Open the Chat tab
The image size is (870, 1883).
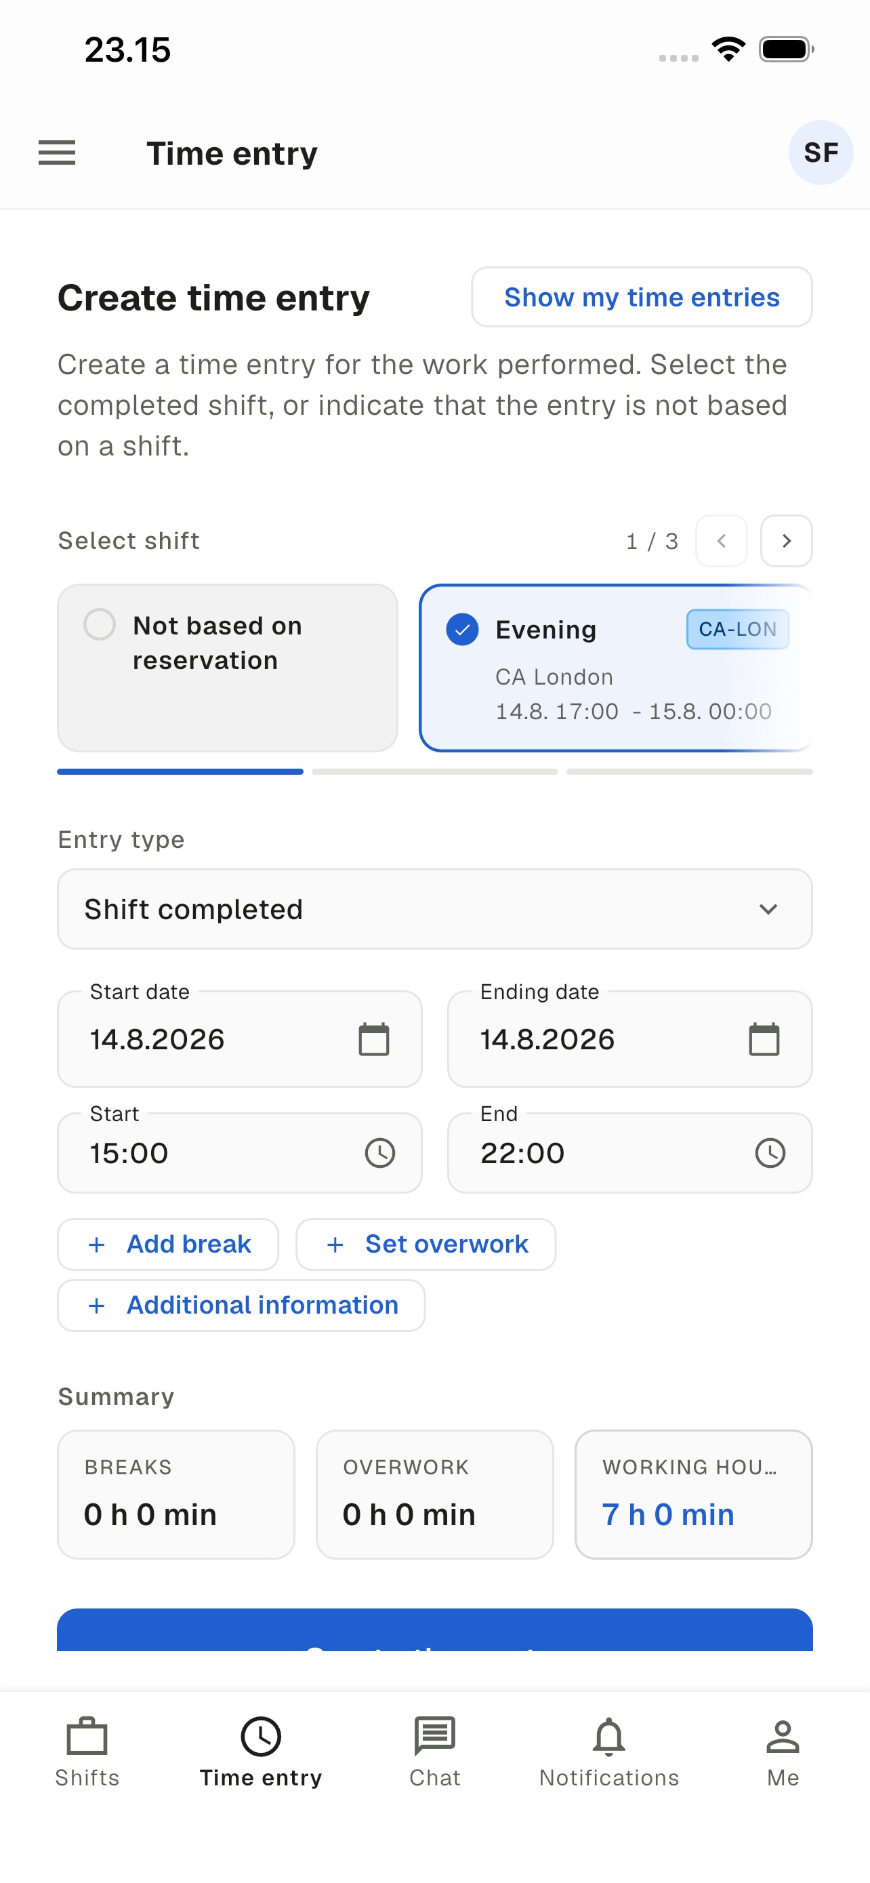coord(434,1752)
